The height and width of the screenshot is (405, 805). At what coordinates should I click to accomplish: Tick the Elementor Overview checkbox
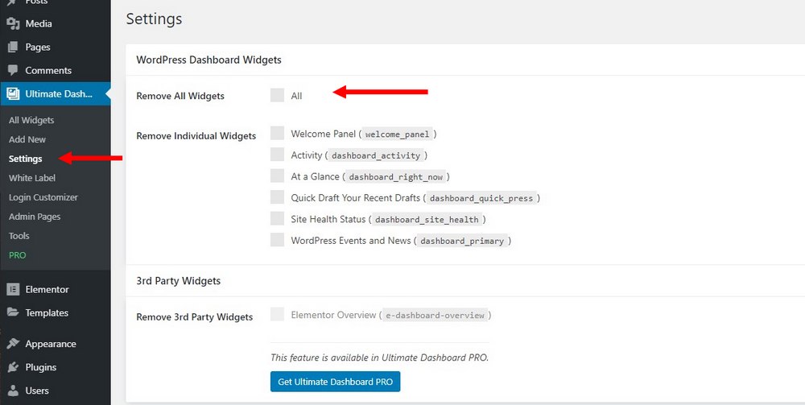click(x=277, y=314)
